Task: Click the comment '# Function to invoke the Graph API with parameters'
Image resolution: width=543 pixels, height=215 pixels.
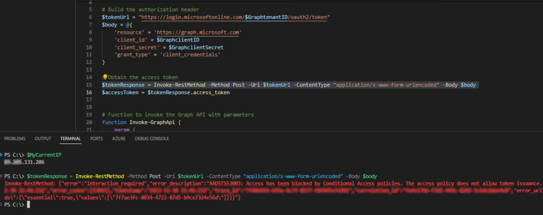Action: pyautogui.click(x=178, y=115)
